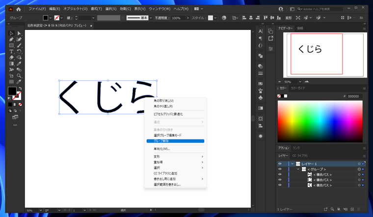
Task: Switch to CC ライブラリ tab
Action: pyautogui.click(x=300, y=156)
